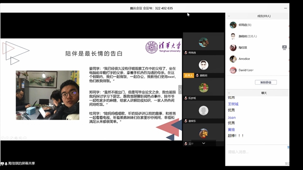Click the Arrodice name in the member list
The image size is (303, 170).
244,59
